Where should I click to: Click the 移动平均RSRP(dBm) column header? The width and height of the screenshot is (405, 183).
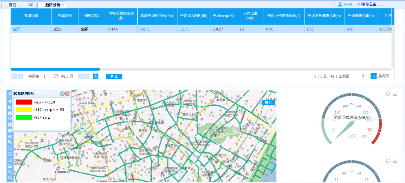pyautogui.click(x=158, y=16)
